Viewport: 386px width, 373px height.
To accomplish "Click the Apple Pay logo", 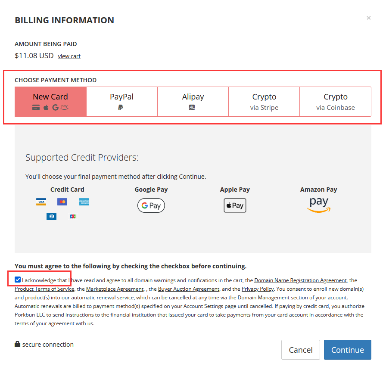I will click(x=234, y=205).
